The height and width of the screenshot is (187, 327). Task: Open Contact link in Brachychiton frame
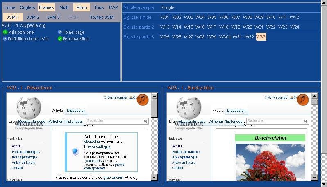click(x=177, y=168)
